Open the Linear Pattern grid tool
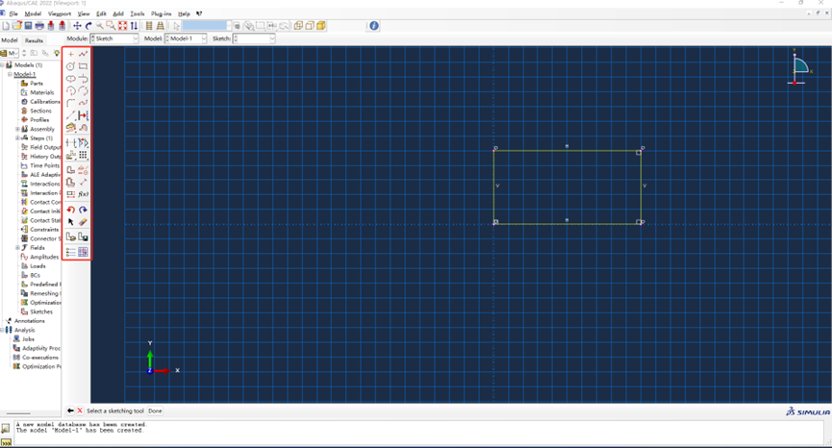Viewport: 832px width, 448px height. (84, 155)
